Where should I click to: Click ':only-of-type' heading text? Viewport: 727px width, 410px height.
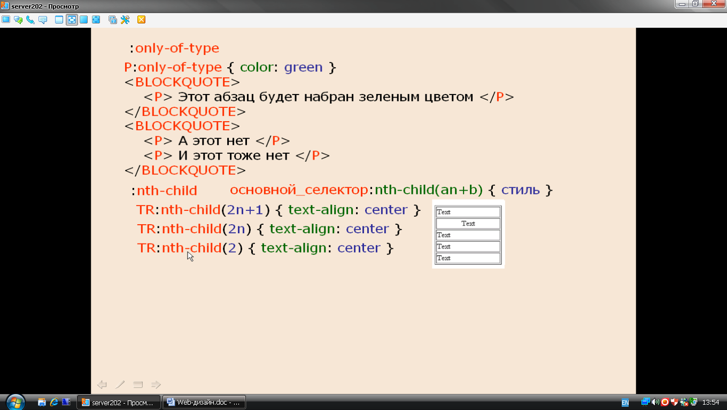pyautogui.click(x=175, y=48)
